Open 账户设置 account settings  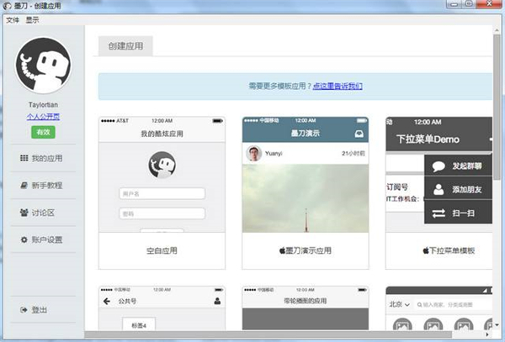click(x=43, y=240)
